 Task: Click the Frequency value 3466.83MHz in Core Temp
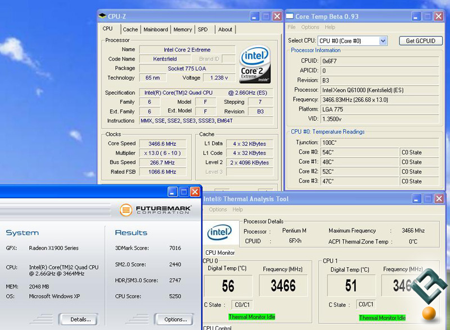[380, 100]
